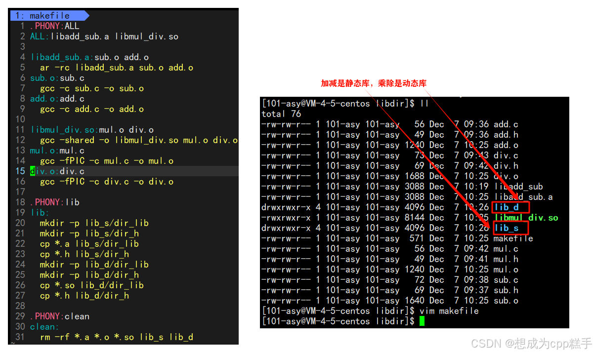The image size is (594, 353).
Task: Click the add.o file name in the listing
Action: (507, 145)
